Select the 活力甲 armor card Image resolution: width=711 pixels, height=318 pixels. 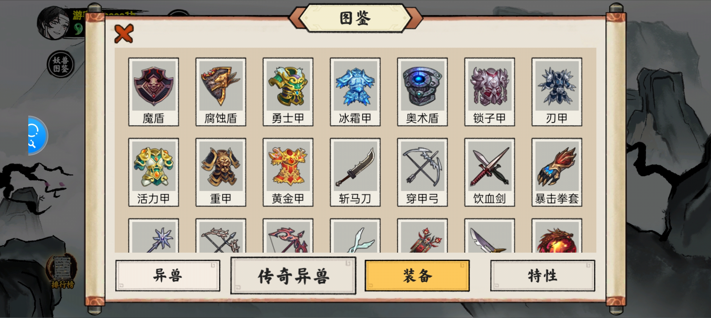point(154,172)
